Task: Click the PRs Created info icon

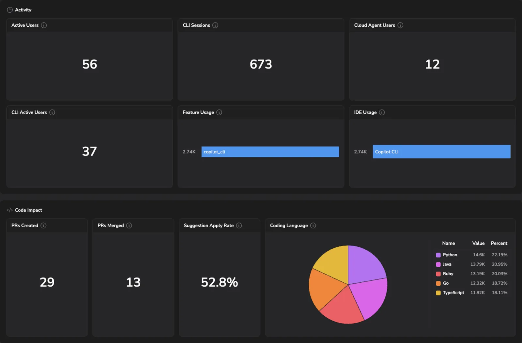Action: tap(43, 225)
